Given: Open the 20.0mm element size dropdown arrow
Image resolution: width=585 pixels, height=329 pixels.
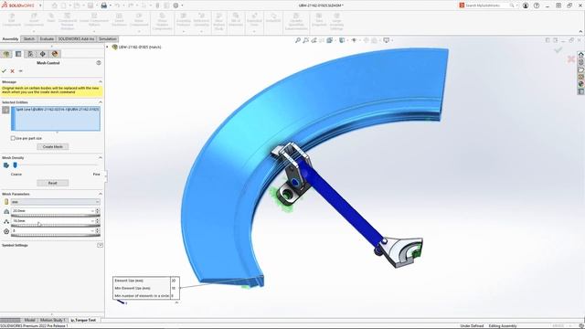Looking at the screenshot, I should point(92,211).
